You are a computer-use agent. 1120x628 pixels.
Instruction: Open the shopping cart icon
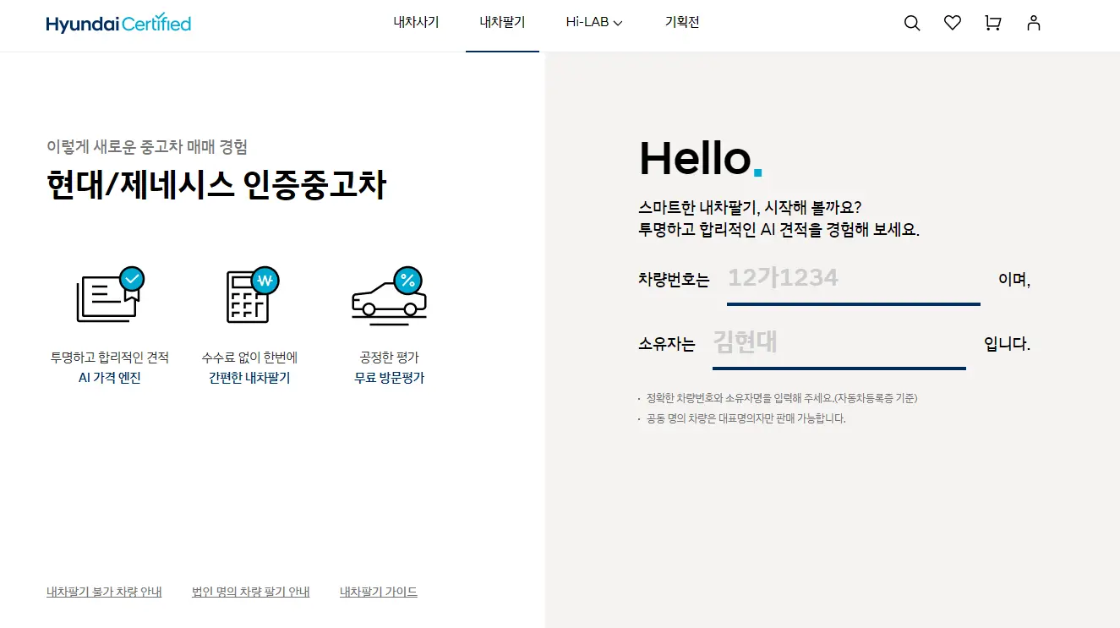tap(993, 24)
